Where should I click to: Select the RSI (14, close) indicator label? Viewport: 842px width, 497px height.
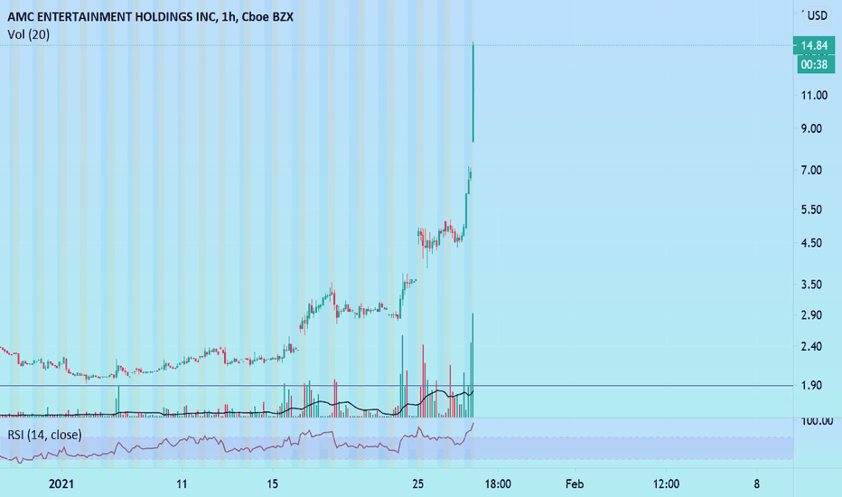[44, 435]
